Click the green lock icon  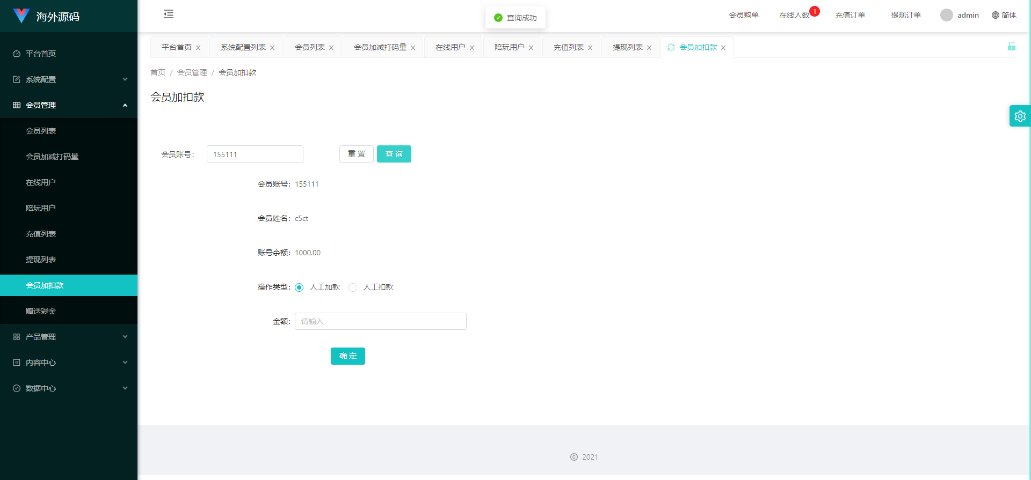1011,47
